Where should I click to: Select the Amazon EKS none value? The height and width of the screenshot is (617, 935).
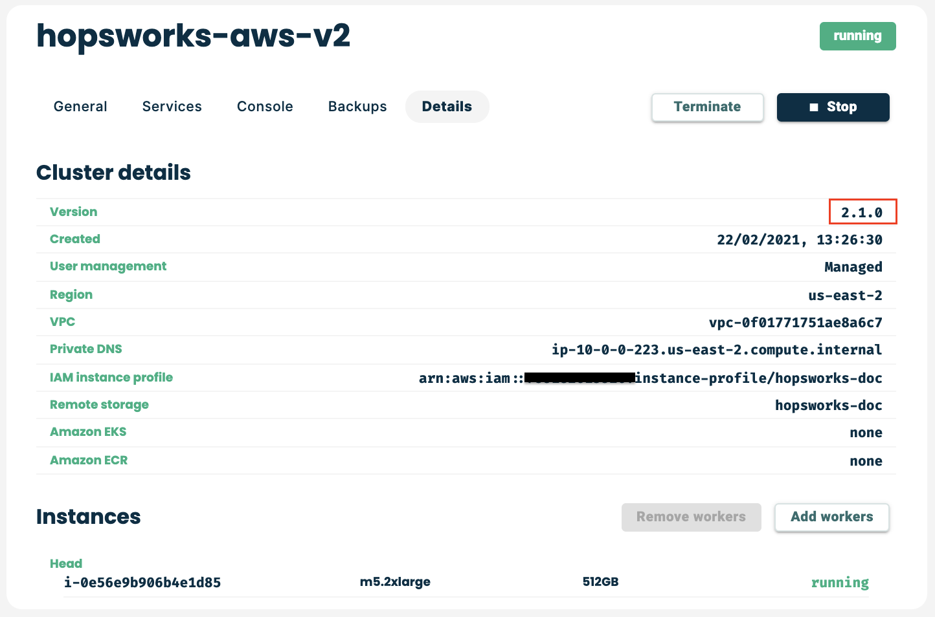click(866, 433)
